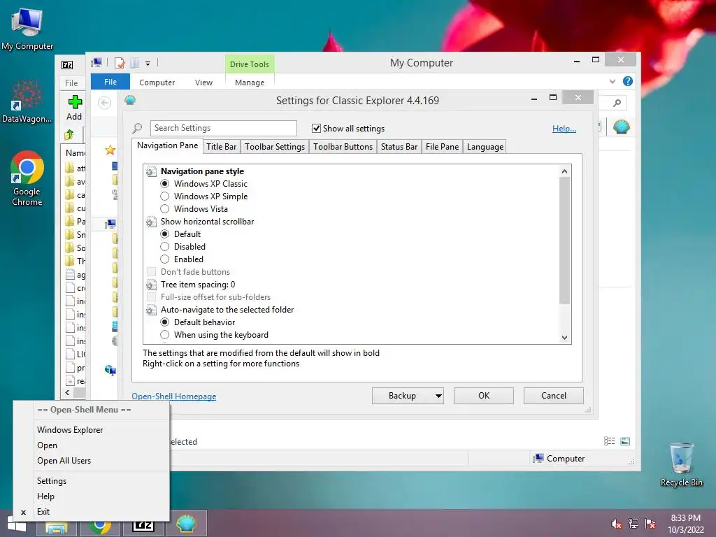The height and width of the screenshot is (537, 716).
Task: Switch to File Pane tab
Action: [x=442, y=147]
